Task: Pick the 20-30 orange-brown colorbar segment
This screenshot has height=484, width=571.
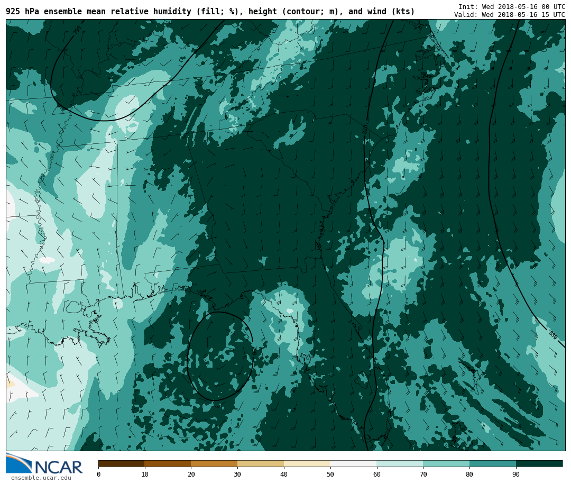Action: click(x=214, y=464)
